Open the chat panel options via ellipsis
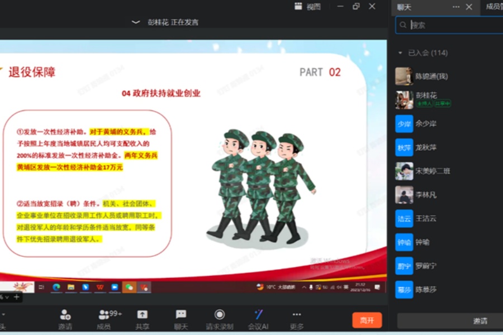 (456, 7)
